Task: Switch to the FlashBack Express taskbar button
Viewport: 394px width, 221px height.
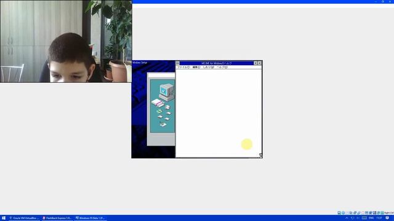Action: point(57,218)
